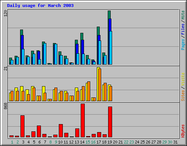This screenshot has width=187, height=146.
Task: Click the 'KBytes' legend label
Action: tap(183, 131)
